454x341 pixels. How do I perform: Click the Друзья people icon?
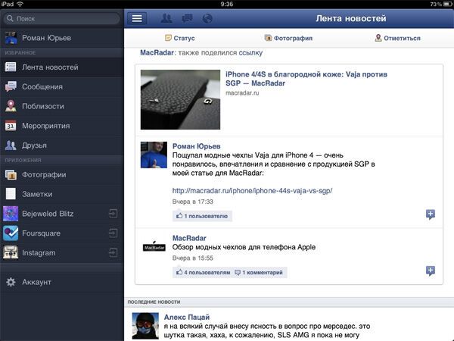tap(11, 145)
